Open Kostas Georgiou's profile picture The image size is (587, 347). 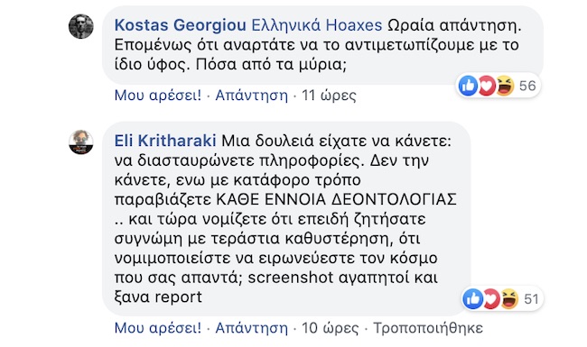tap(81, 26)
